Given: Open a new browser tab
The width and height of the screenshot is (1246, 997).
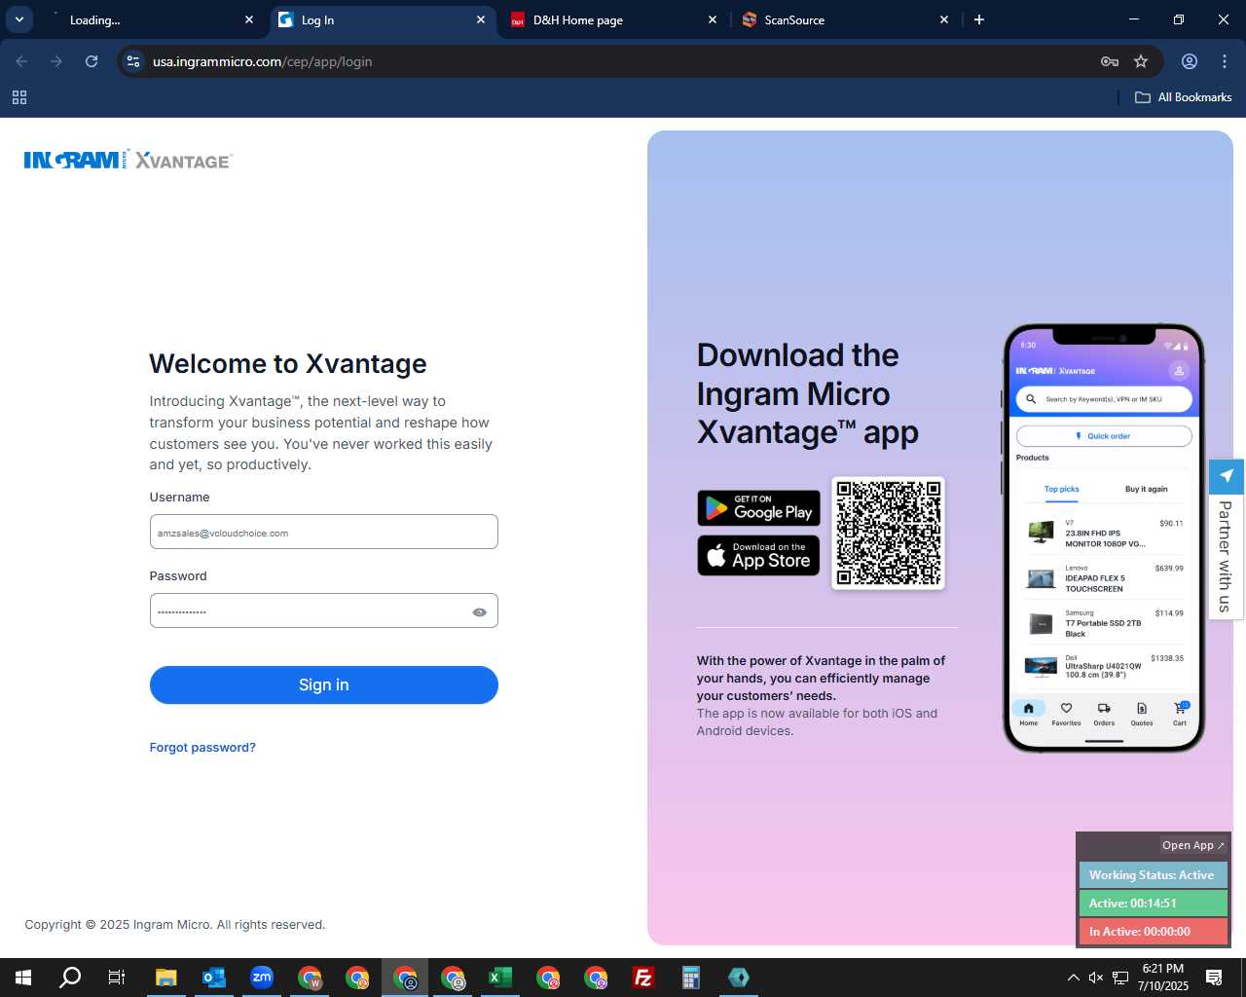Looking at the screenshot, I should tap(979, 19).
